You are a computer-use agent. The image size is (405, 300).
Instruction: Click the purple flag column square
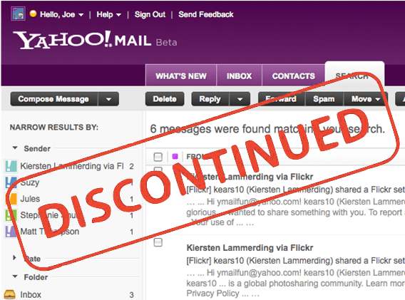tap(175, 156)
